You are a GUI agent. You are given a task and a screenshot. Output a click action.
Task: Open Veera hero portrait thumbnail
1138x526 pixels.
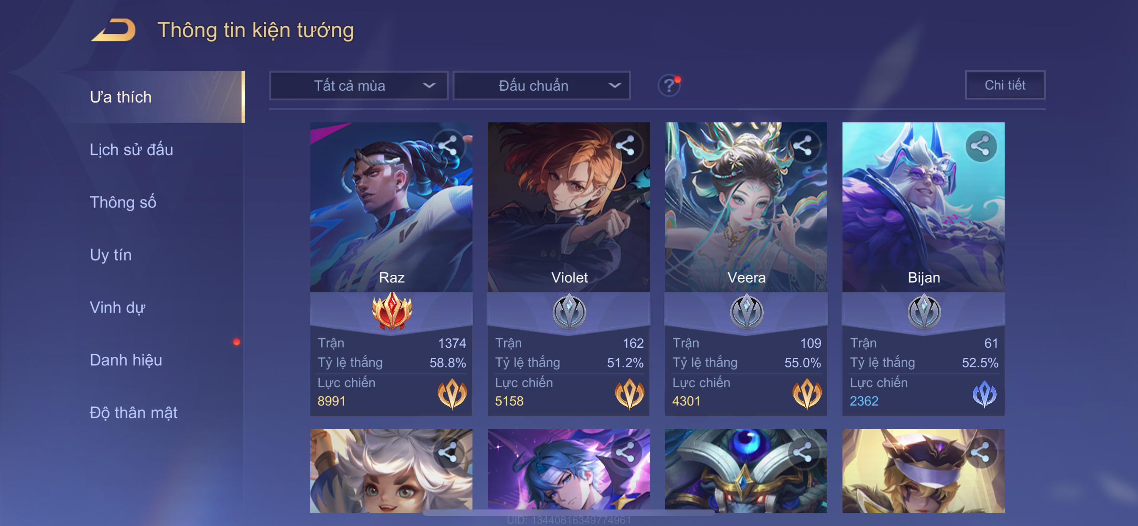(x=746, y=207)
